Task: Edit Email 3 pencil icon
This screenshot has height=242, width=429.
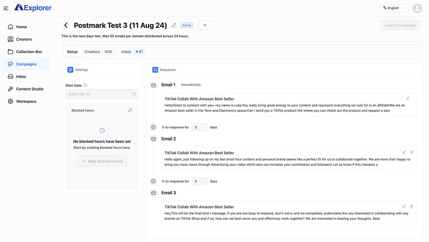Action: coord(404,207)
